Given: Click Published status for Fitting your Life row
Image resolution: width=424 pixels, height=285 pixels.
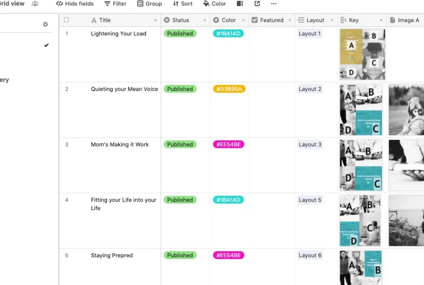Looking at the screenshot, I should [180, 200].
